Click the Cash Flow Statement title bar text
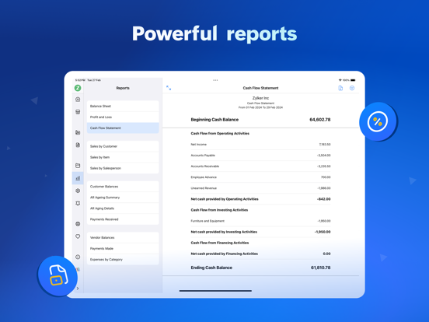This screenshot has height=322, width=429. point(260,88)
